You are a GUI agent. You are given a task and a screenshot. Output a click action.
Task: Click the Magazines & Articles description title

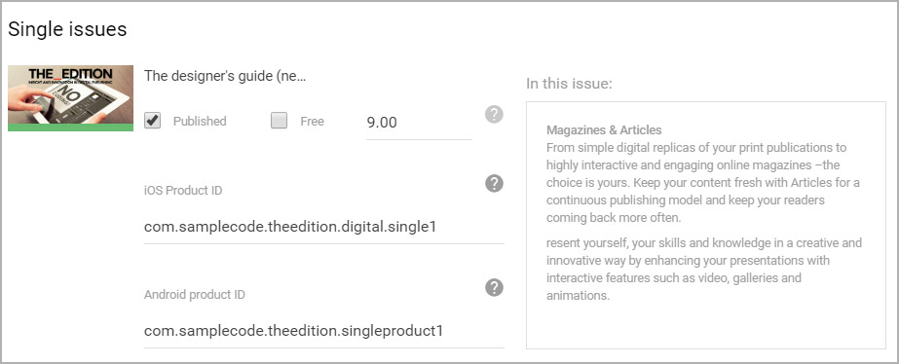click(x=604, y=130)
